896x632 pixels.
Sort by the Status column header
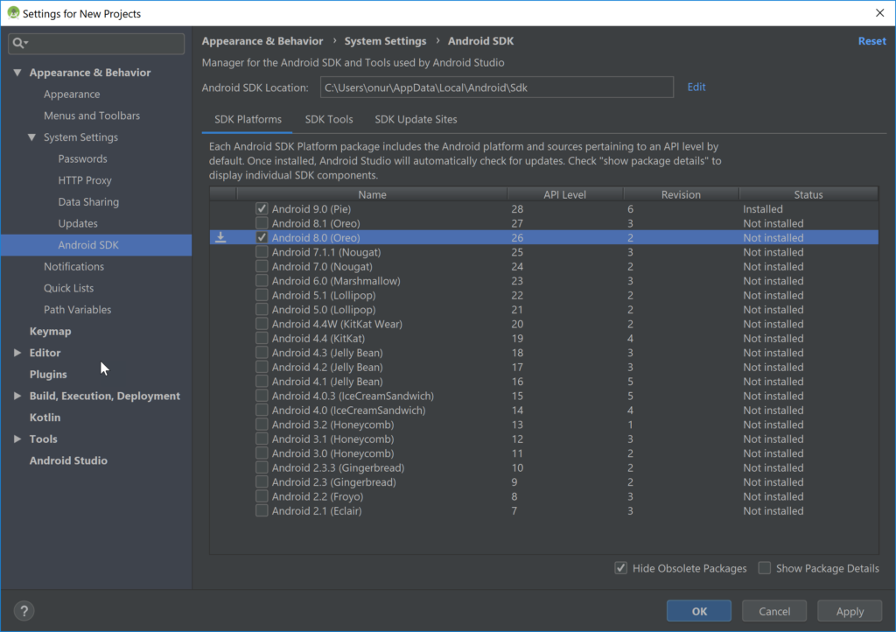click(808, 194)
